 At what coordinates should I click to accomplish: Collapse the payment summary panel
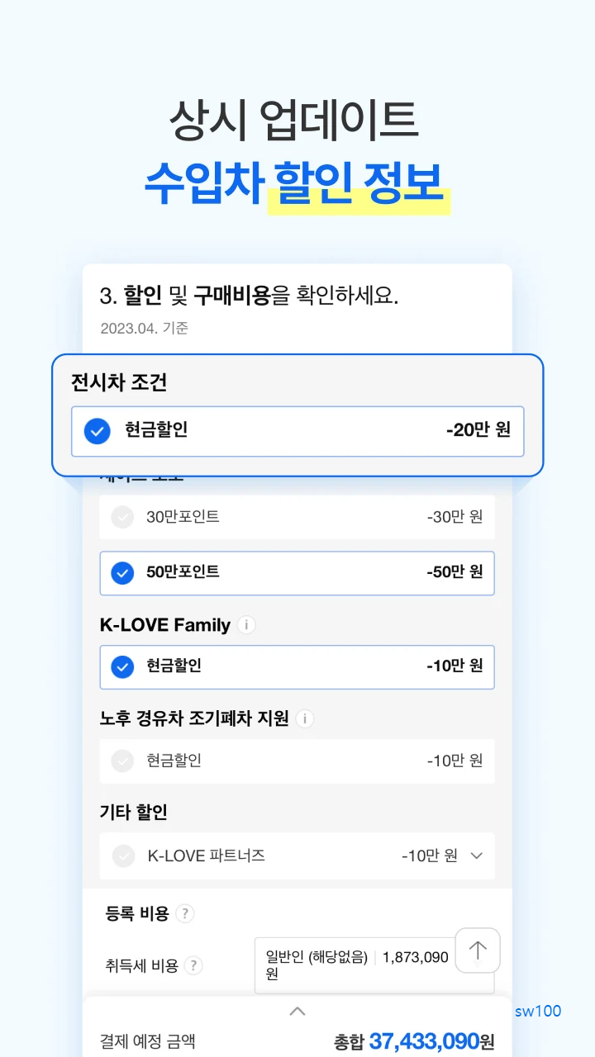[x=297, y=1011]
